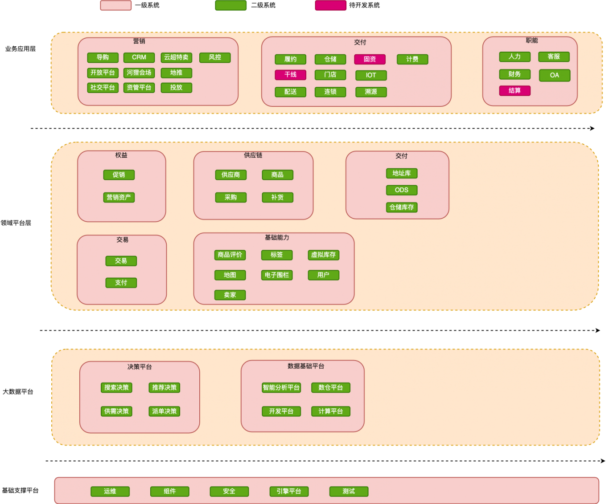Click the 业务应用层 layer label

[x=21, y=49]
